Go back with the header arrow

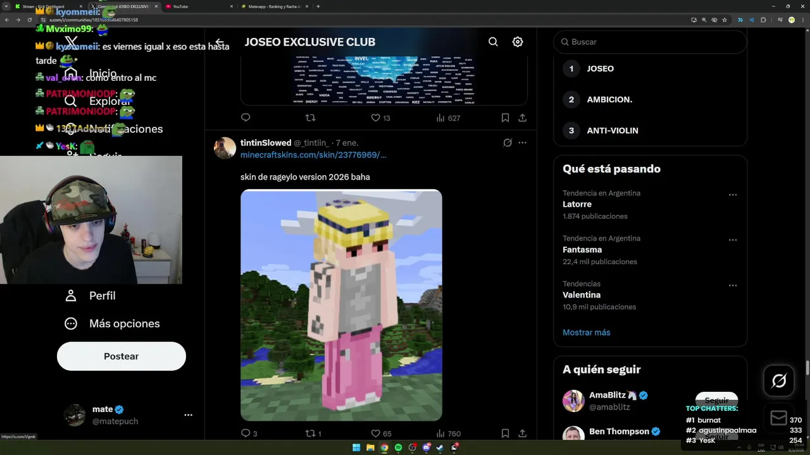[220, 42]
